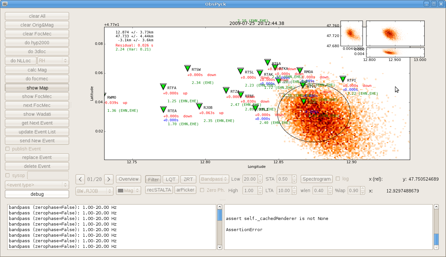Increase the STA value with its spinner
Viewport: 446px width, 257px height.
(x=293, y=177)
